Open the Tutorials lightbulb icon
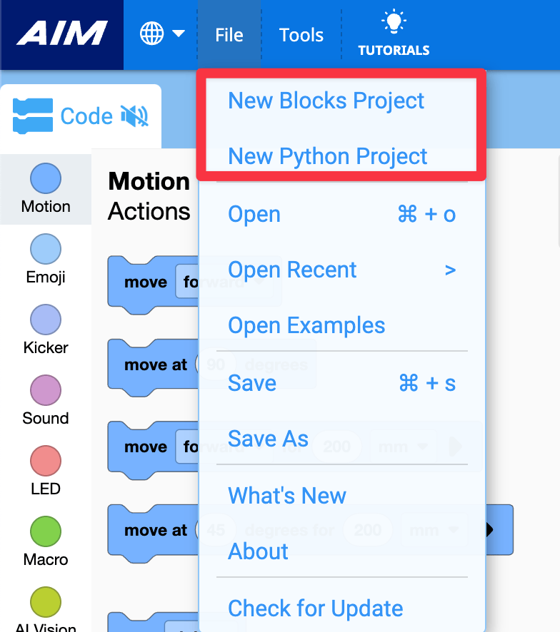This screenshot has height=632, width=560. coord(394,23)
